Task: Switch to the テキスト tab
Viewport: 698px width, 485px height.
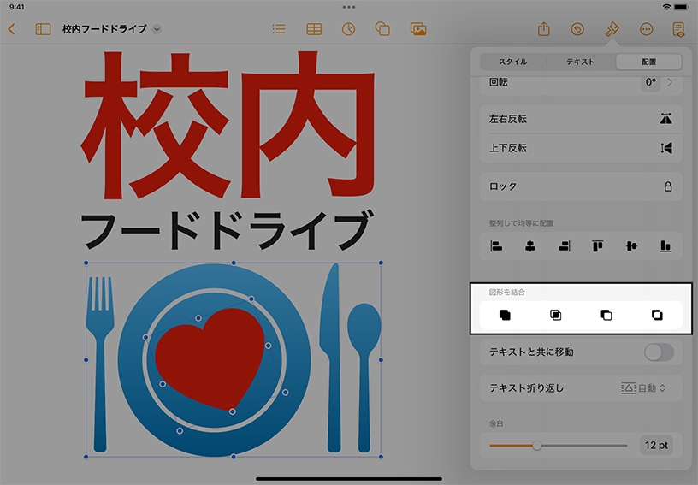Action: (x=581, y=62)
